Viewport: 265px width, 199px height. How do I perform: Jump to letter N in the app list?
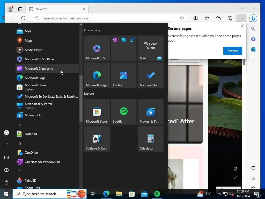19,125
